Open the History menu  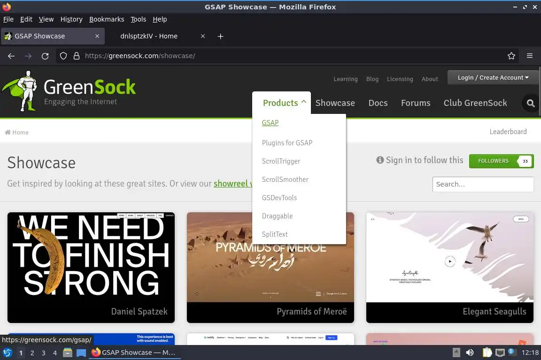click(x=71, y=19)
